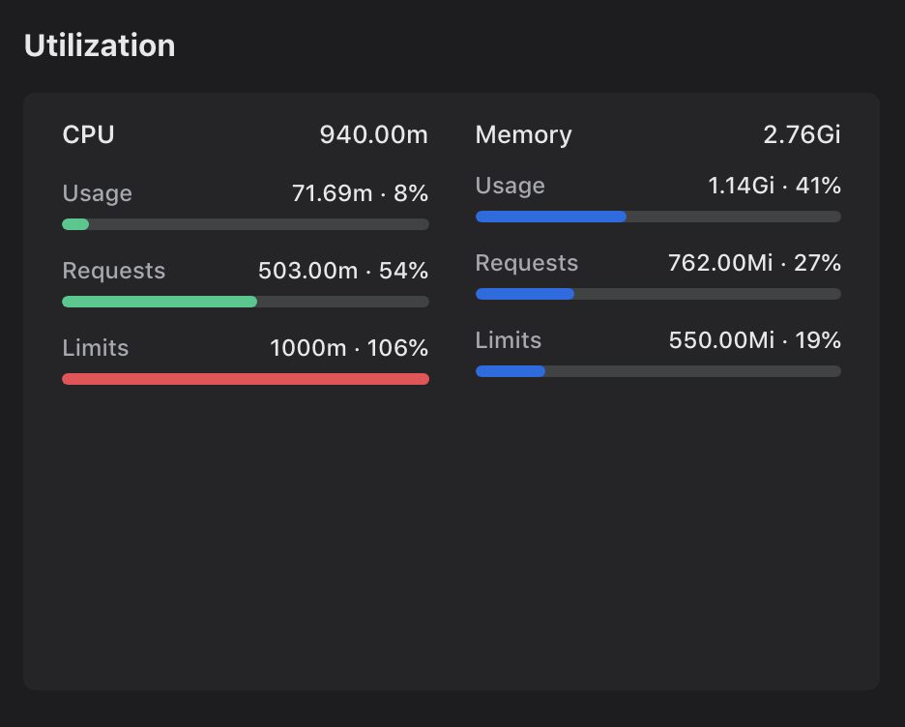Click the green CPU Requests progress bar
This screenshot has width=905, height=727.
point(246,302)
